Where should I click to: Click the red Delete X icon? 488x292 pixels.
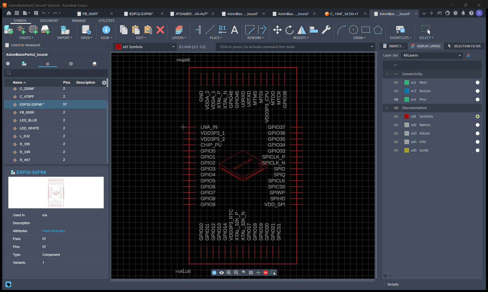(160, 30)
